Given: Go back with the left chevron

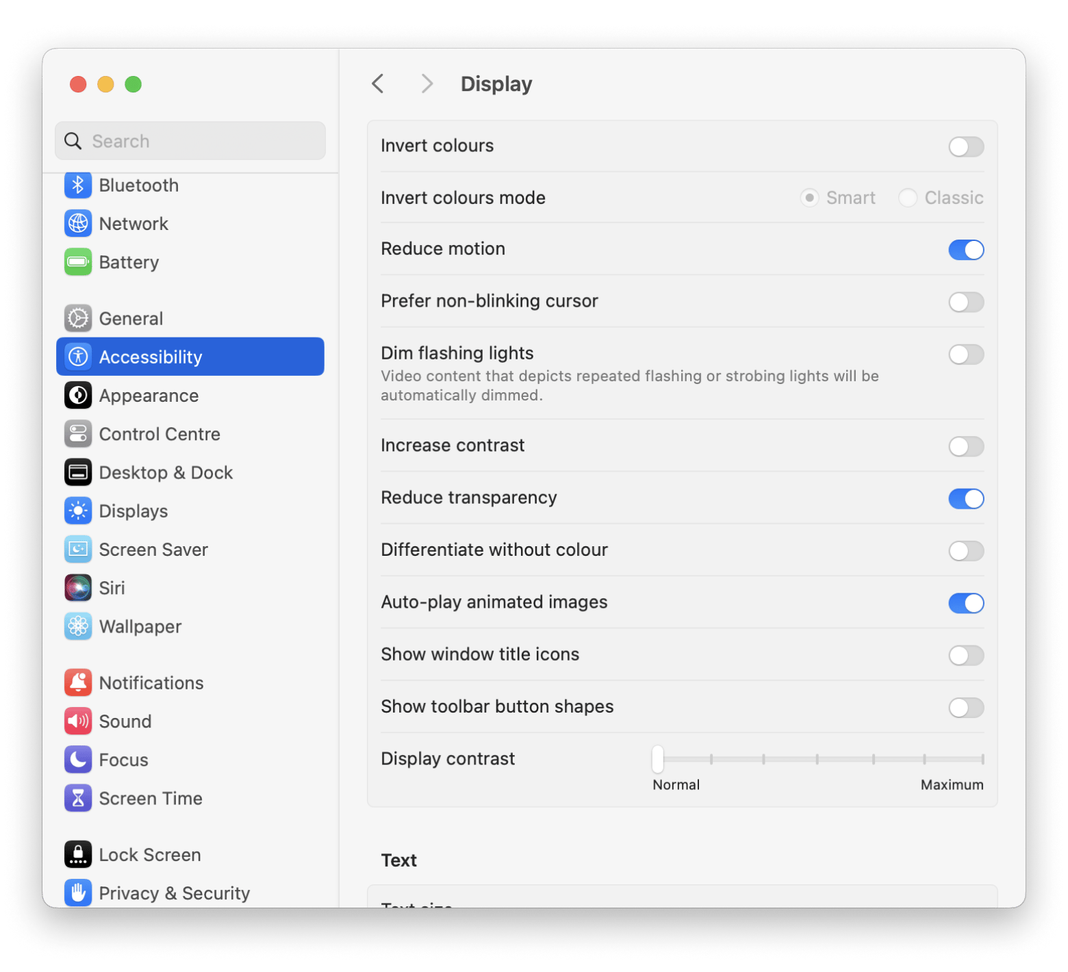Looking at the screenshot, I should (378, 84).
